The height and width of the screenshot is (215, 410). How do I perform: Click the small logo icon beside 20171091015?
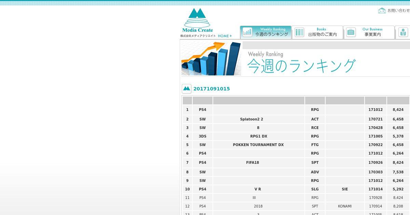pyautogui.click(x=187, y=89)
